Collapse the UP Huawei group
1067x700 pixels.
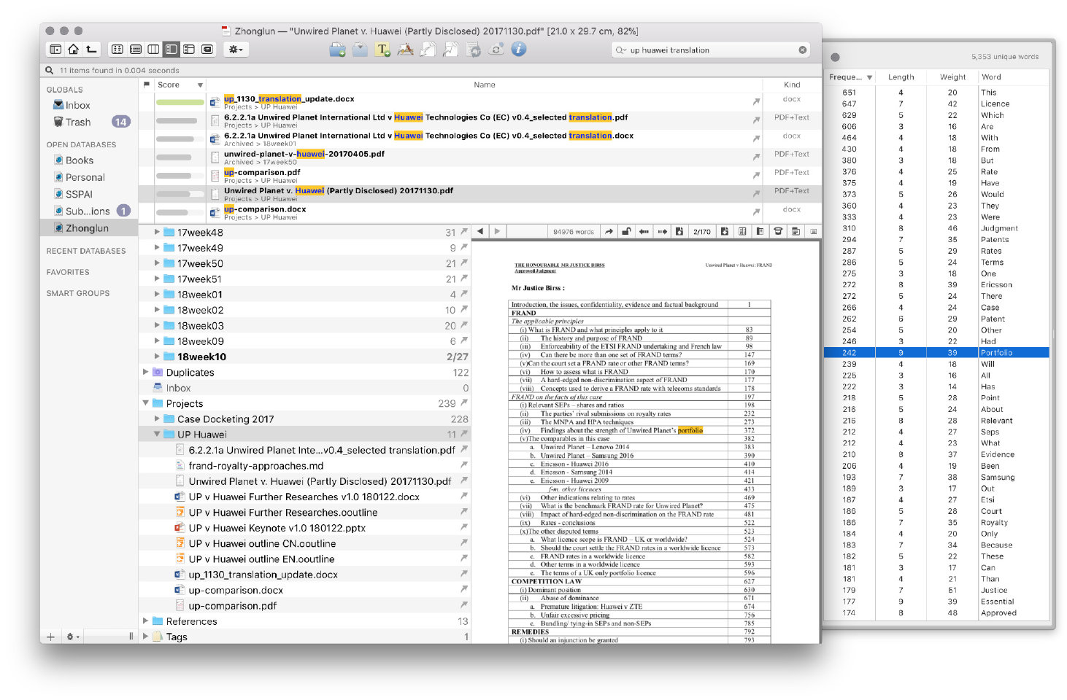(157, 435)
